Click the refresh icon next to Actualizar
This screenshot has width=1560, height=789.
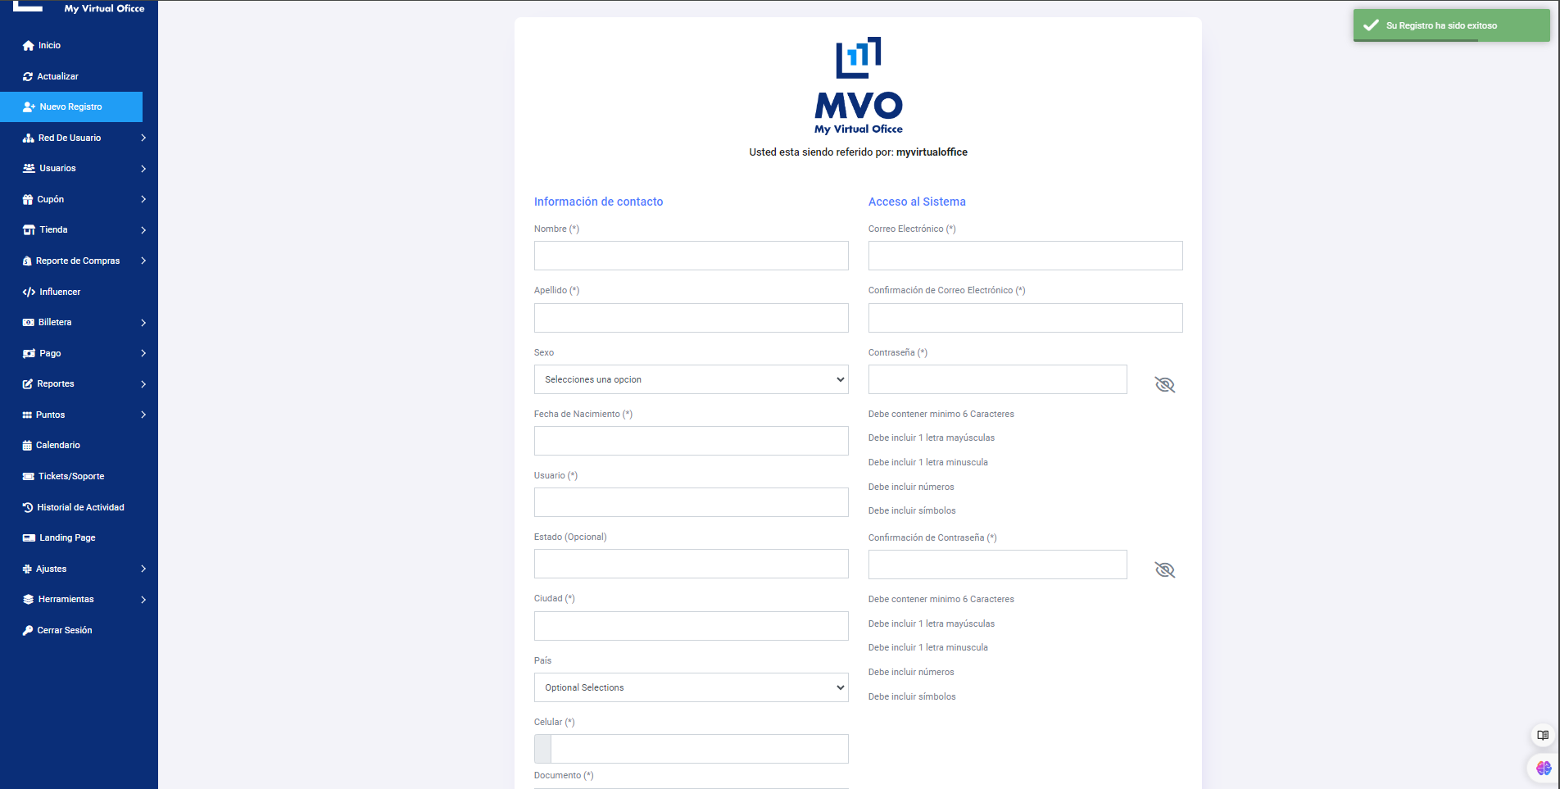point(28,76)
